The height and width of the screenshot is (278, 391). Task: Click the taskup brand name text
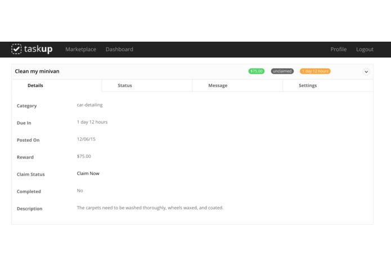coord(38,49)
